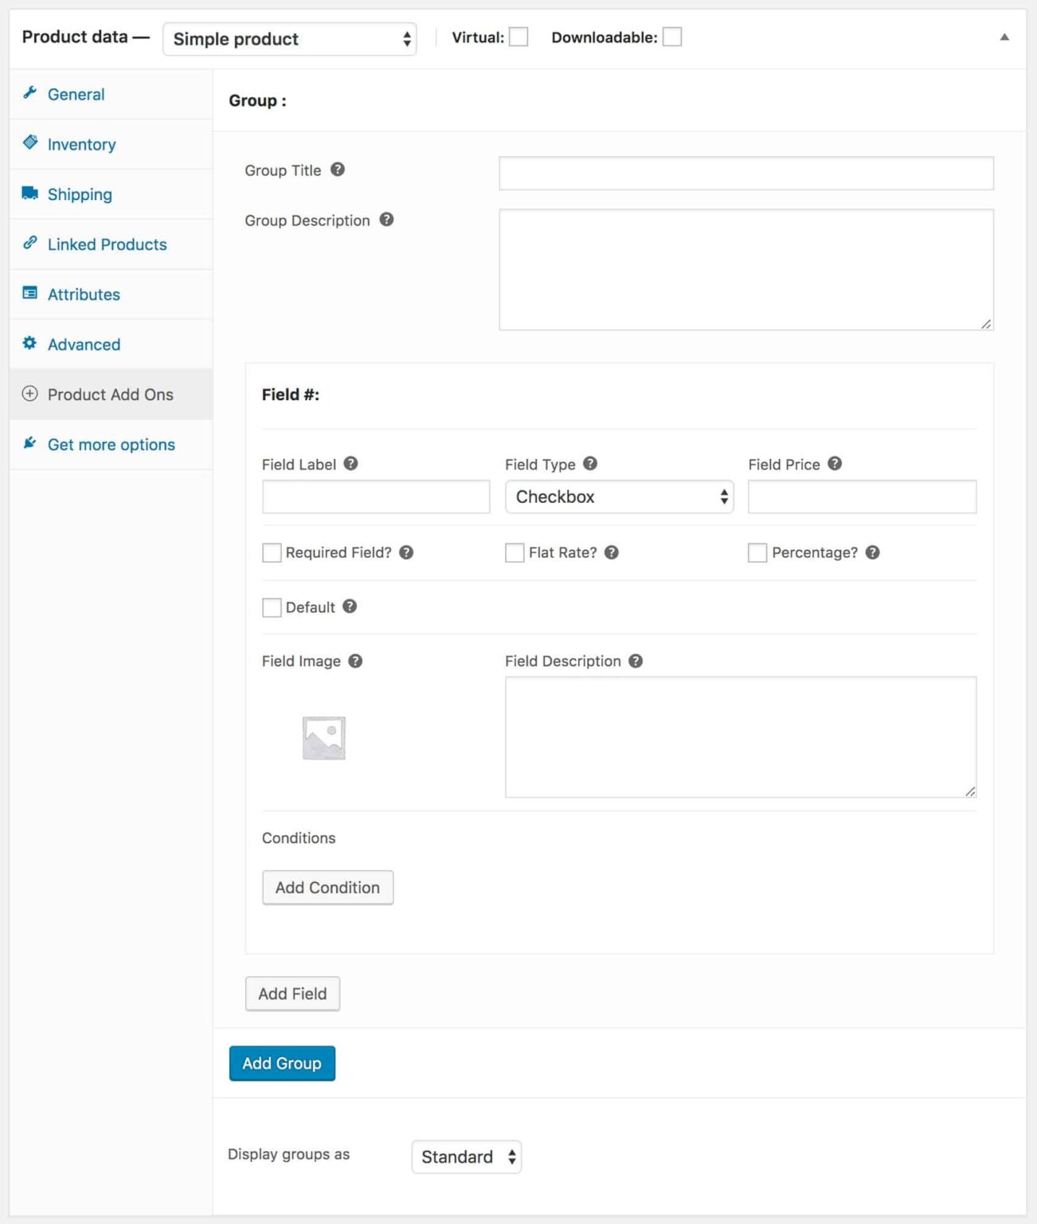Viewport: 1037px width, 1224px height.
Task: Open the Product Add Ons section
Action: 111,394
